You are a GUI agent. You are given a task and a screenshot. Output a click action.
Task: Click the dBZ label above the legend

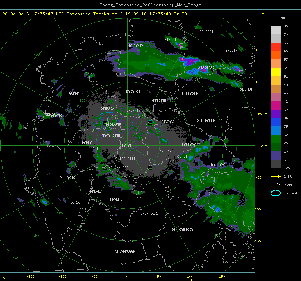click(x=284, y=18)
